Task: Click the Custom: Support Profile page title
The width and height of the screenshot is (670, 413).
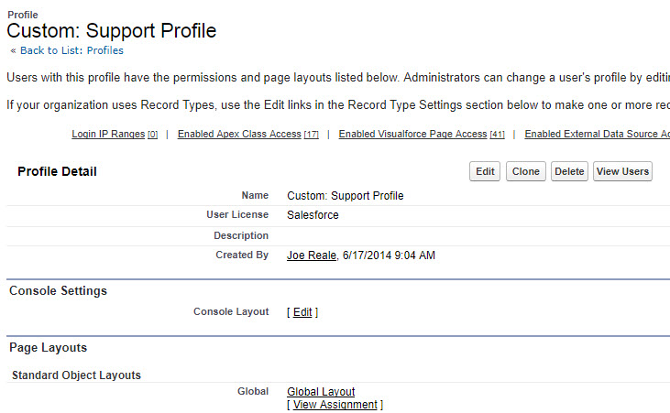Action: (x=112, y=31)
